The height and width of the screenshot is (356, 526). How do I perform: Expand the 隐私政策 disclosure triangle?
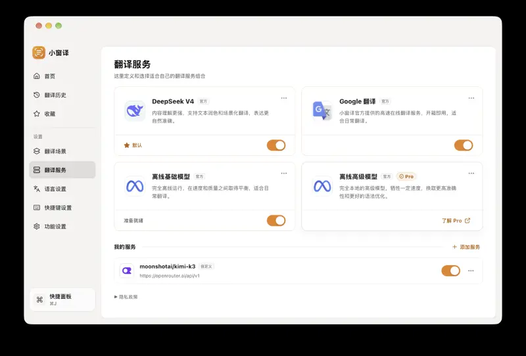tap(116, 297)
